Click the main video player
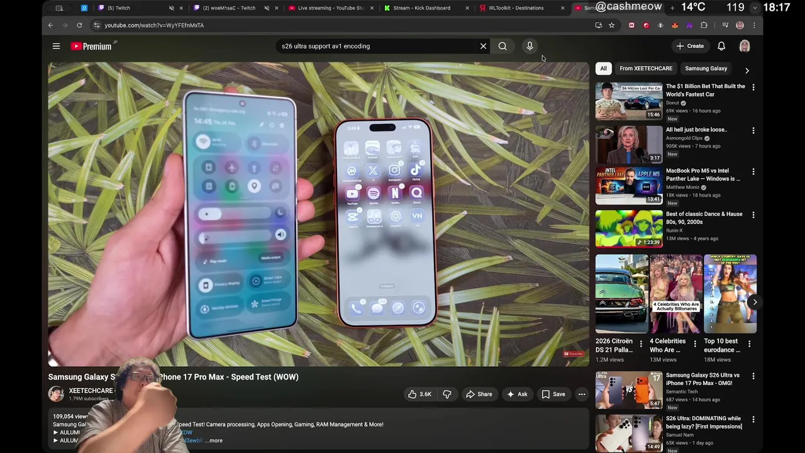The height and width of the screenshot is (453, 805). pos(319,214)
